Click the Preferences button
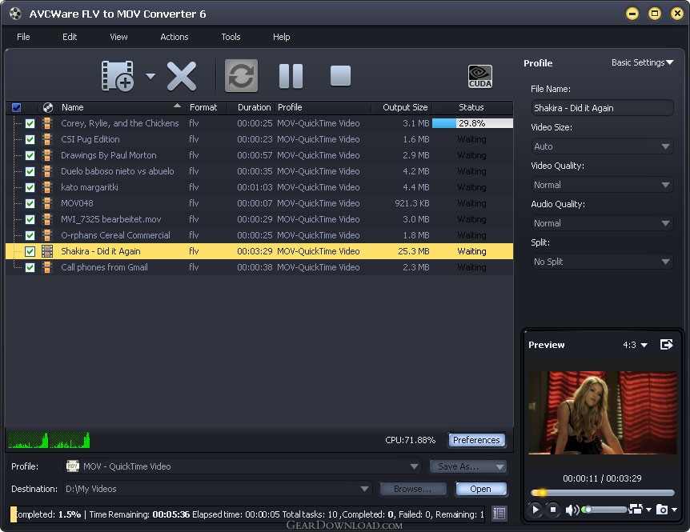 [476, 440]
